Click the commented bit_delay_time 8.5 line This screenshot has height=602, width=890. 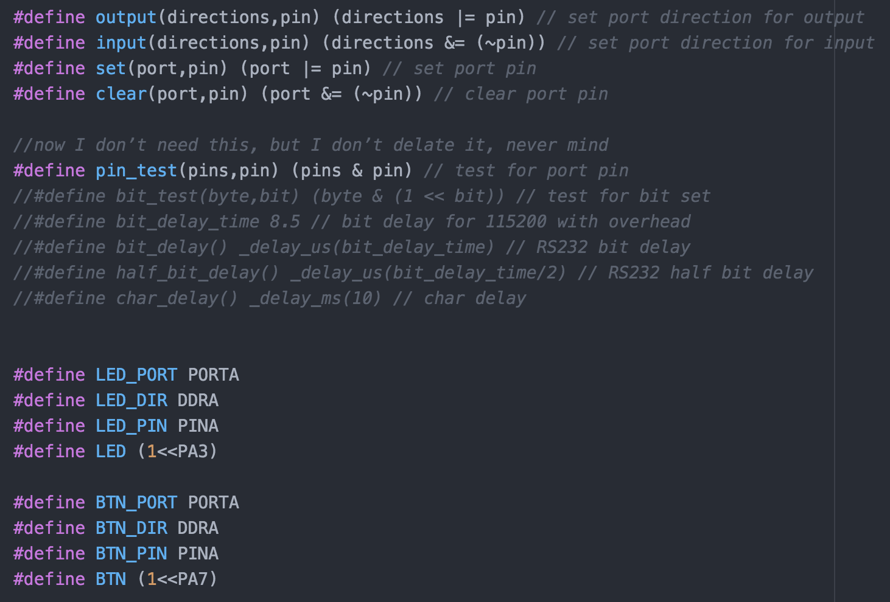tap(352, 222)
